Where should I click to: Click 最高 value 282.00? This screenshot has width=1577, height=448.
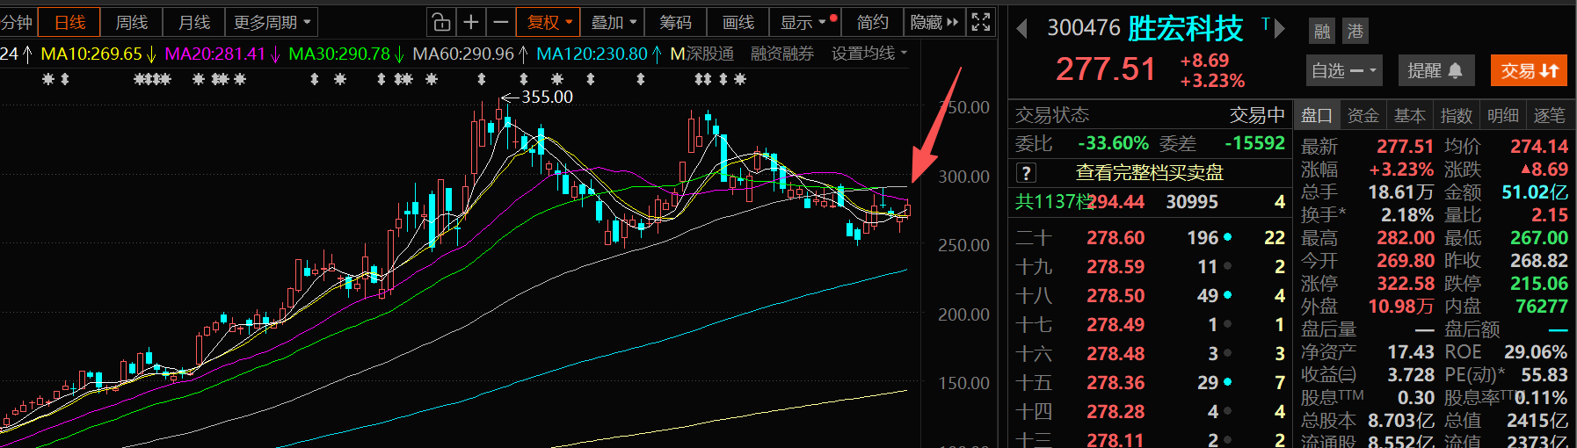tap(1405, 238)
